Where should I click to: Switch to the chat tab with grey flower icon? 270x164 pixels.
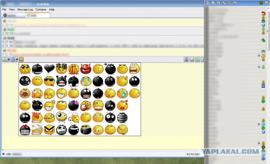click(x=13, y=15)
